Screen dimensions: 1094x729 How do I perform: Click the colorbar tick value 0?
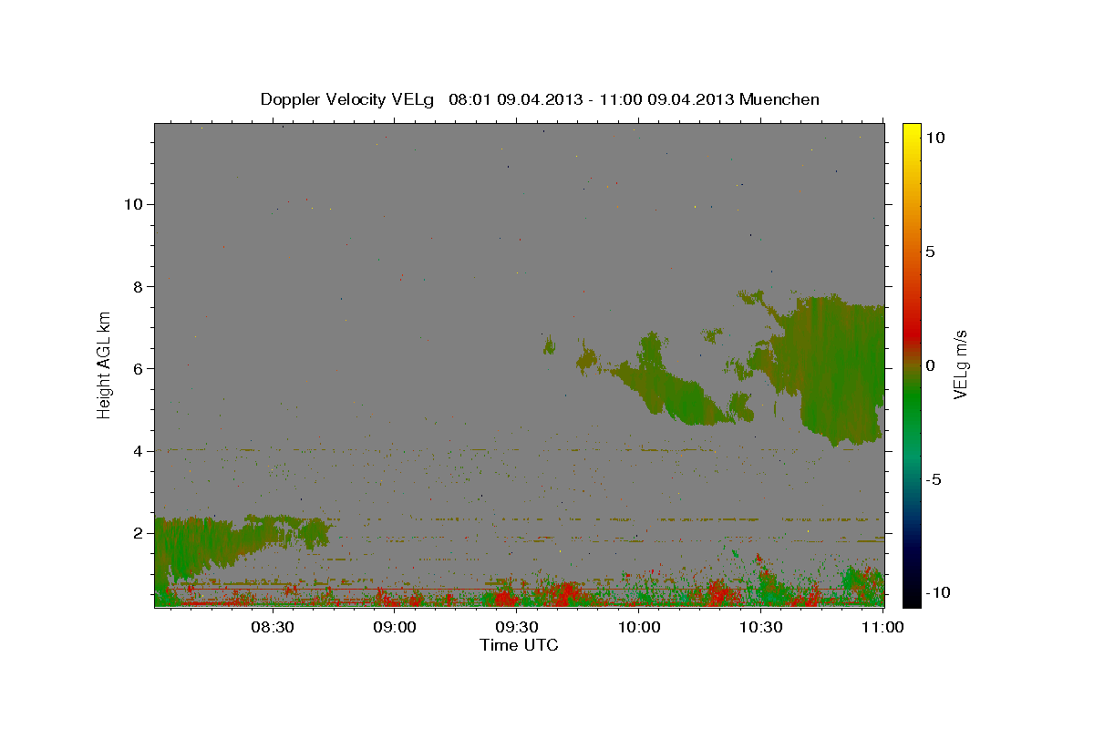click(930, 365)
